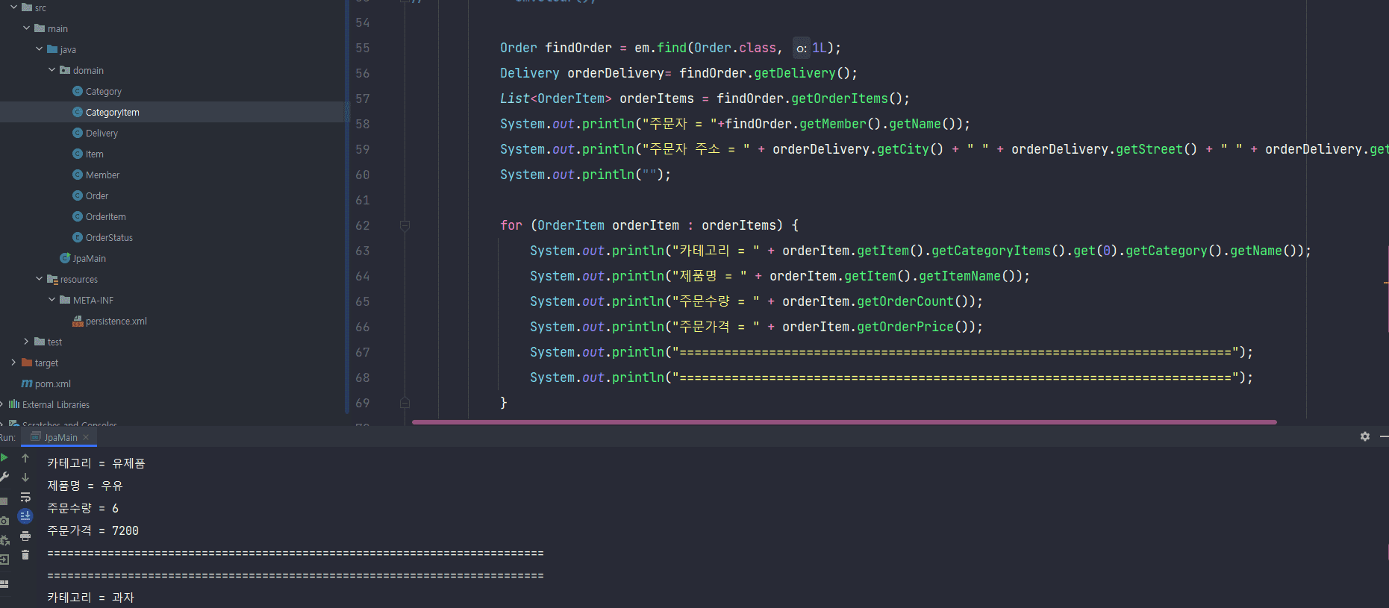Open Run panel settings gear
This screenshot has height=608, width=1389.
[1365, 436]
